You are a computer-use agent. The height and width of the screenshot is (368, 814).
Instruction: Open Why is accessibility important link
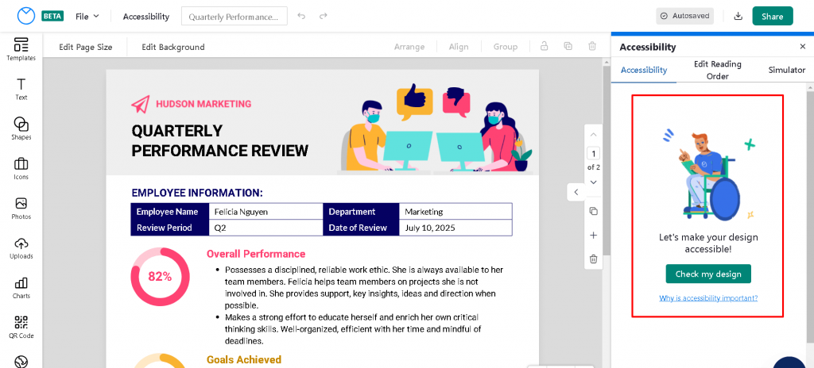[x=708, y=298]
